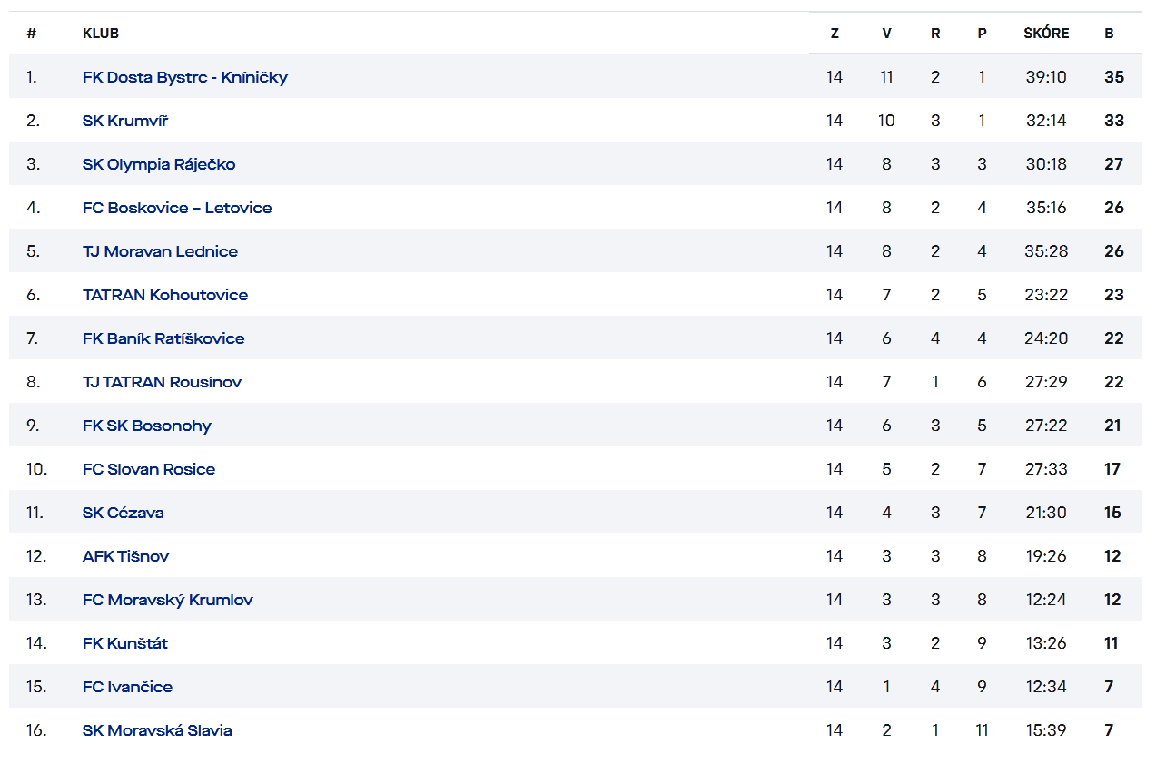The width and height of the screenshot is (1156, 773).
Task: Open SK Cézava club page
Action: pyautogui.click(x=124, y=513)
